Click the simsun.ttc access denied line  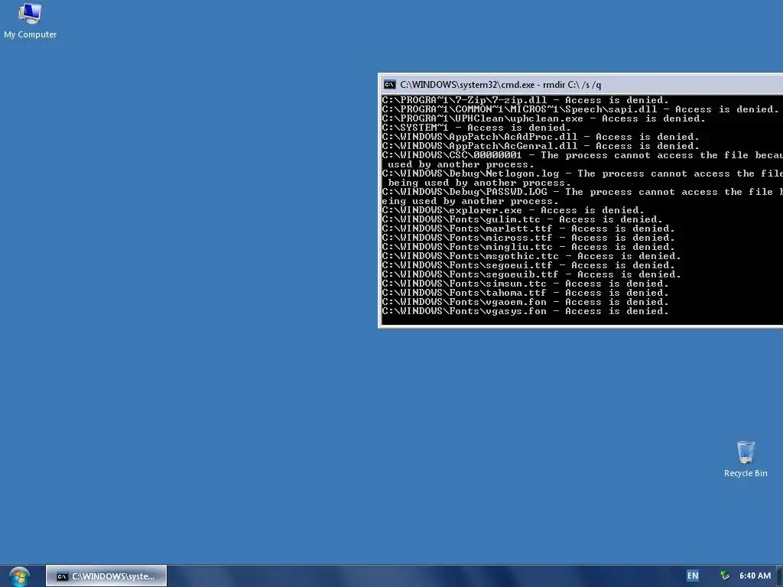(x=525, y=284)
